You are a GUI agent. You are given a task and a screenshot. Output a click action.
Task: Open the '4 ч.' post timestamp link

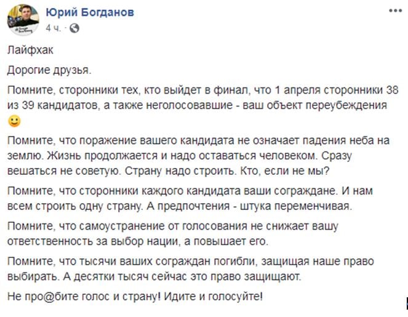pyautogui.click(x=54, y=28)
